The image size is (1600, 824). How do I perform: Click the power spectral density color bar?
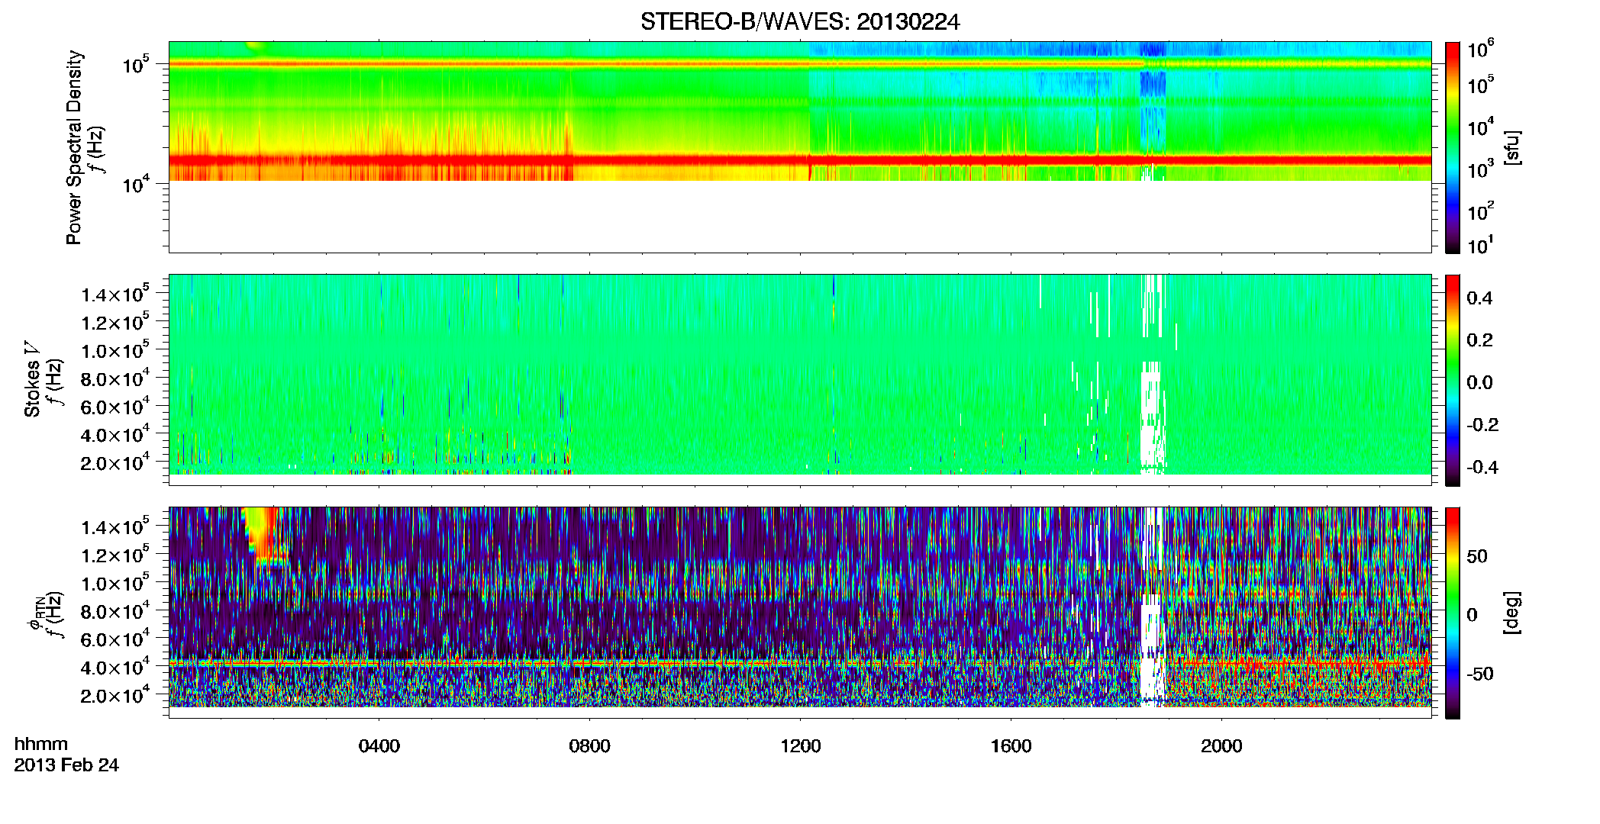pos(1453,147)
